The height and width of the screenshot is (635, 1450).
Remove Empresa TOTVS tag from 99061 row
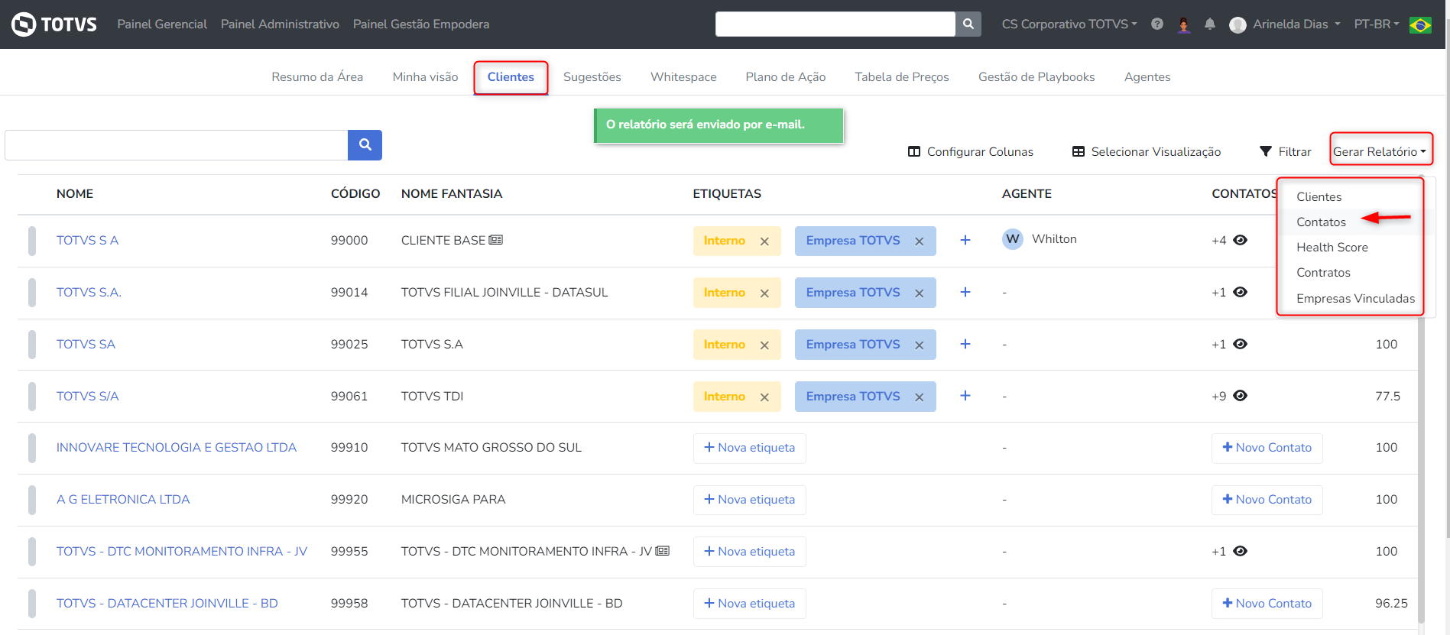(x=920, y=397)
